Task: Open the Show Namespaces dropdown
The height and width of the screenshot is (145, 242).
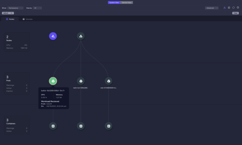Action: point(15,8)
